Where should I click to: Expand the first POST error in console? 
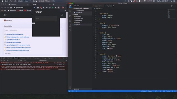point(2,63)
